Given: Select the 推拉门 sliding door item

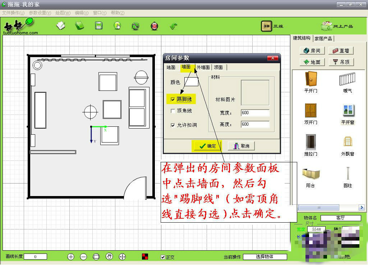Looking at the screenshot, I should (311, 145).
